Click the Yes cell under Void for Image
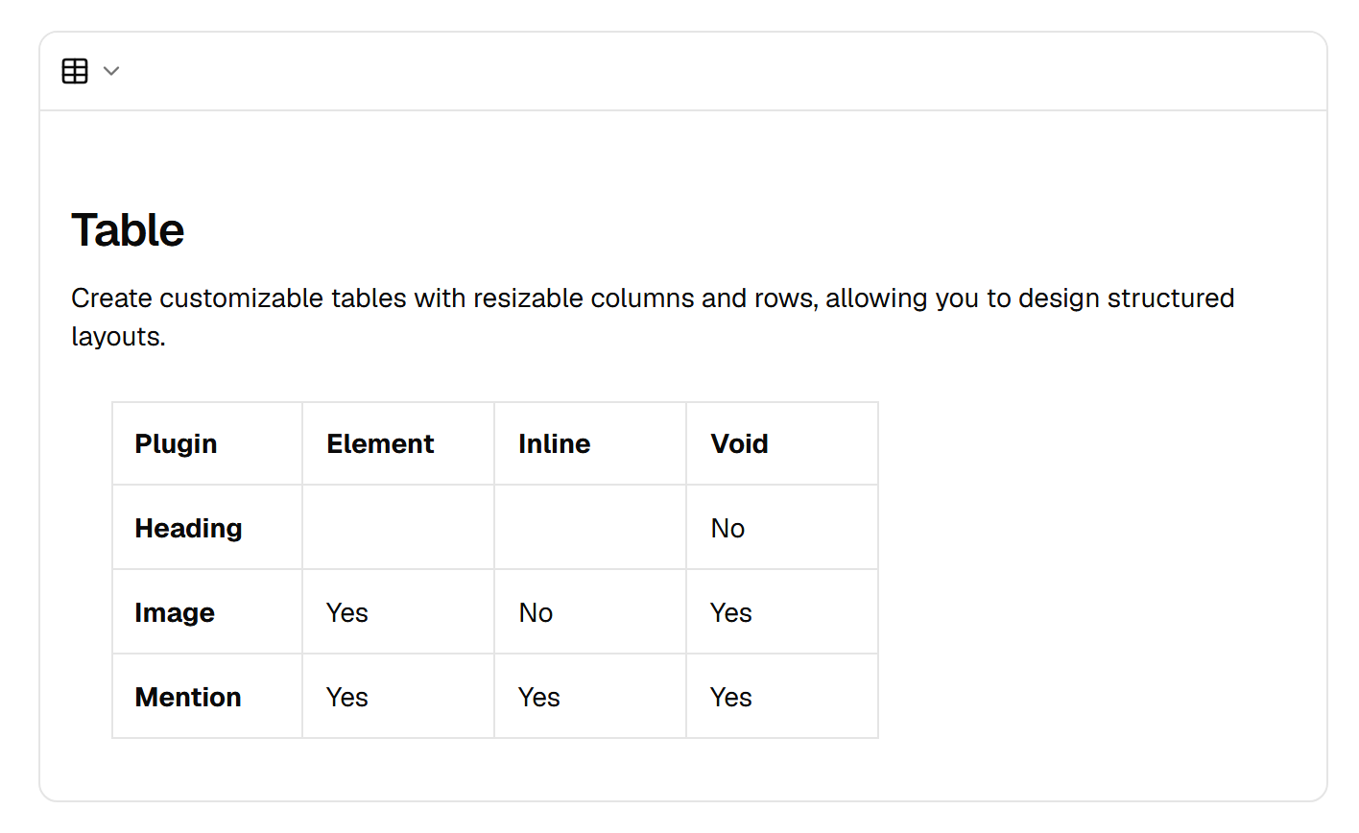 pyautogui.click(x=782, y=612)
